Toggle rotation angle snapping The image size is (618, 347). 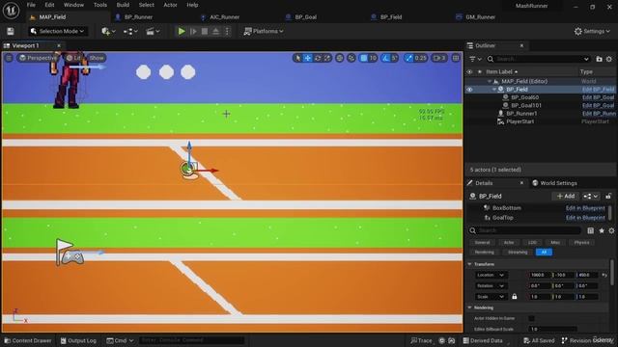386,58
